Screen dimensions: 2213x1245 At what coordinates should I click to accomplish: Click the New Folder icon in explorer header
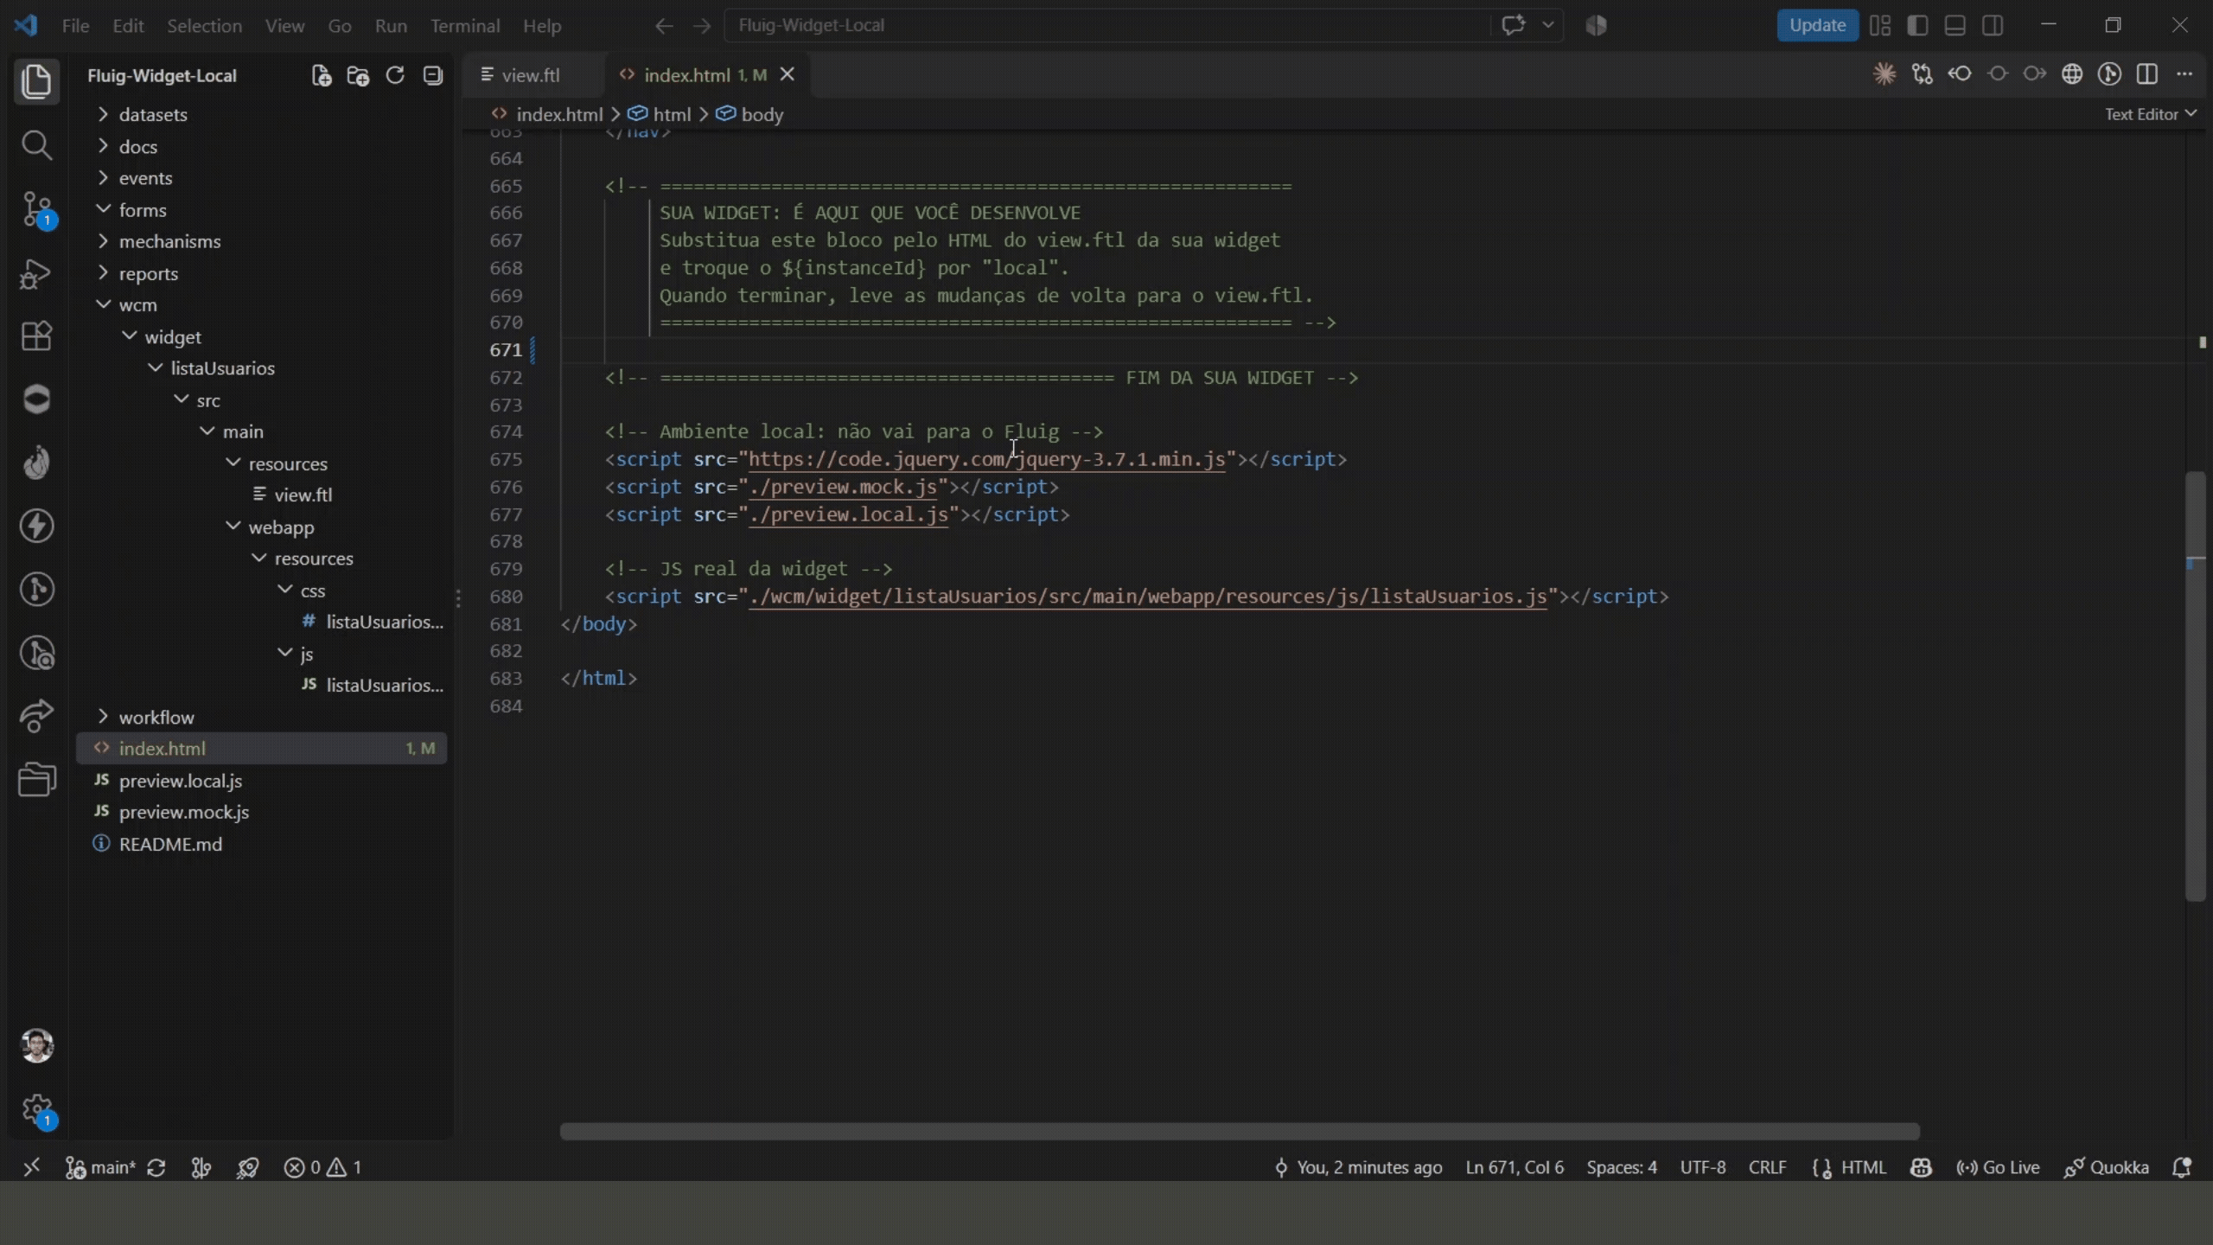pos(358,75)
